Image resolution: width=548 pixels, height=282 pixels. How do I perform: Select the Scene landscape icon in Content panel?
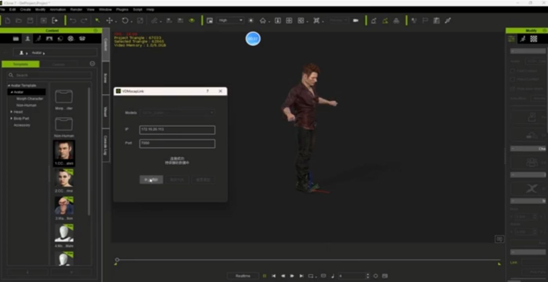coord(49,38)
